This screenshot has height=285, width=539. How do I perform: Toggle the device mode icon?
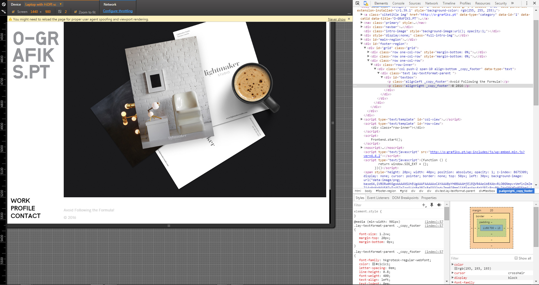tap(366, 3)
